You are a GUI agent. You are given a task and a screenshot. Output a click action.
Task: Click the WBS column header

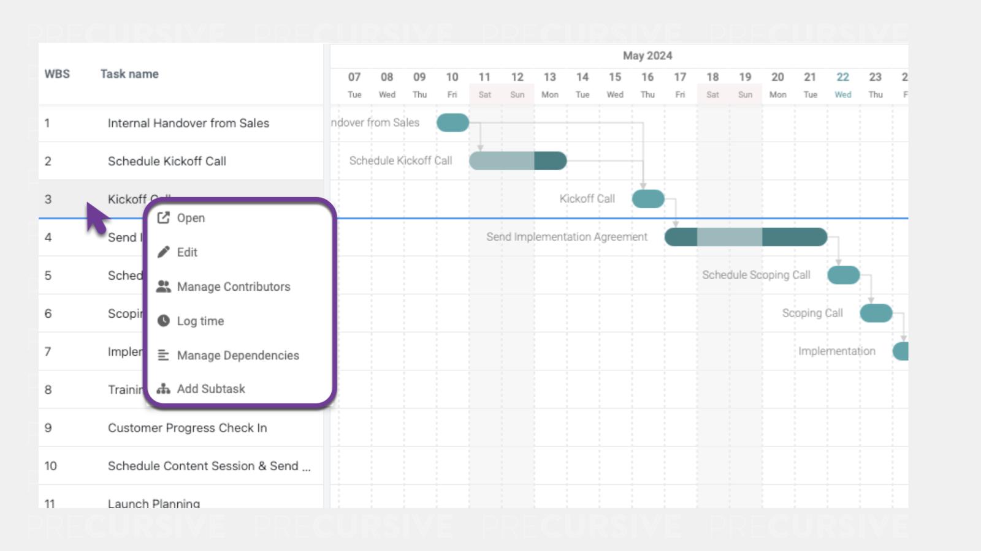coord(57,74)
